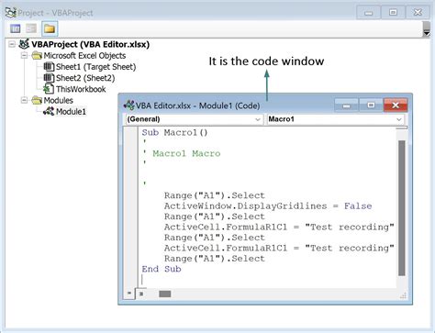This screenshot has height=333, width=435.
Task: Click the View Code toolbar icon
Action: click(x=16, y=28)
